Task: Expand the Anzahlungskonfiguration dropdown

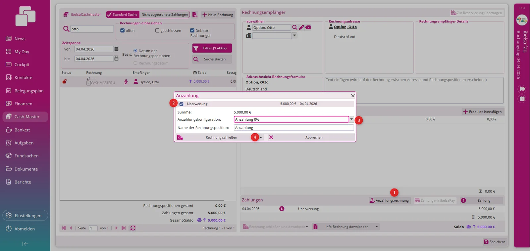Action: tap(351, 119)
